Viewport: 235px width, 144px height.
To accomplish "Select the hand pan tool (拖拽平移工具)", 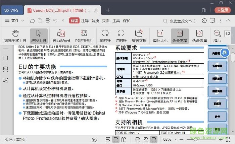I will [x=15, y=36].
